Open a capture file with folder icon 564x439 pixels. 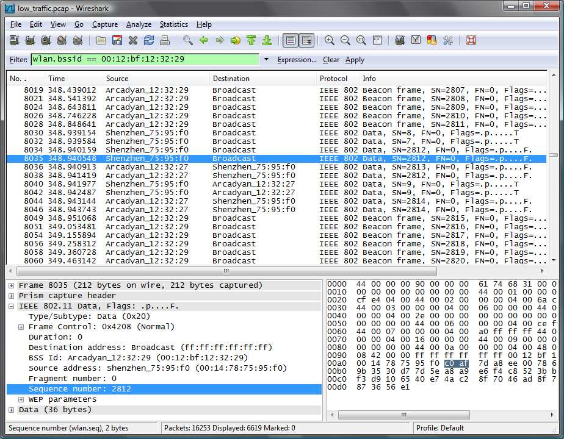101,41
